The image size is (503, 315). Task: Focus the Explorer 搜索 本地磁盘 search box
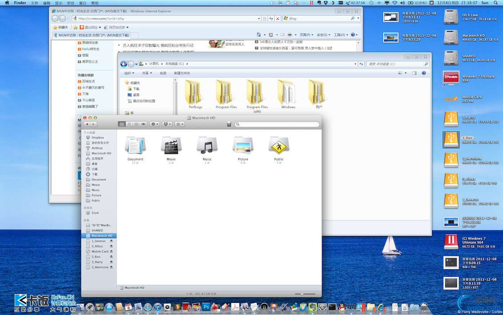(x=397, y=64)
